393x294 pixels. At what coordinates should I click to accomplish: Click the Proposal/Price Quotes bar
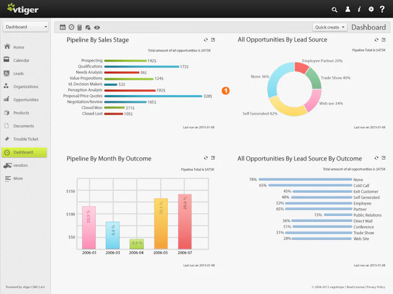pyautogui.click(x=153, y=96)
